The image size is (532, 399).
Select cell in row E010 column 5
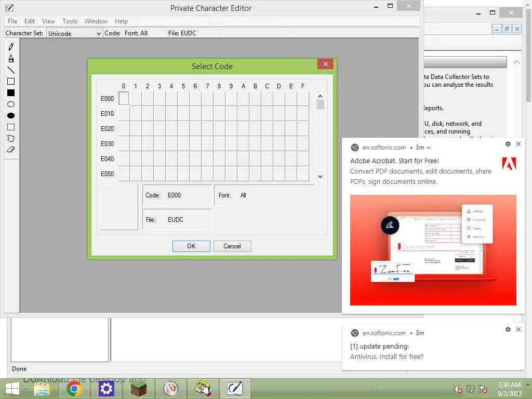tap(183, 114)
